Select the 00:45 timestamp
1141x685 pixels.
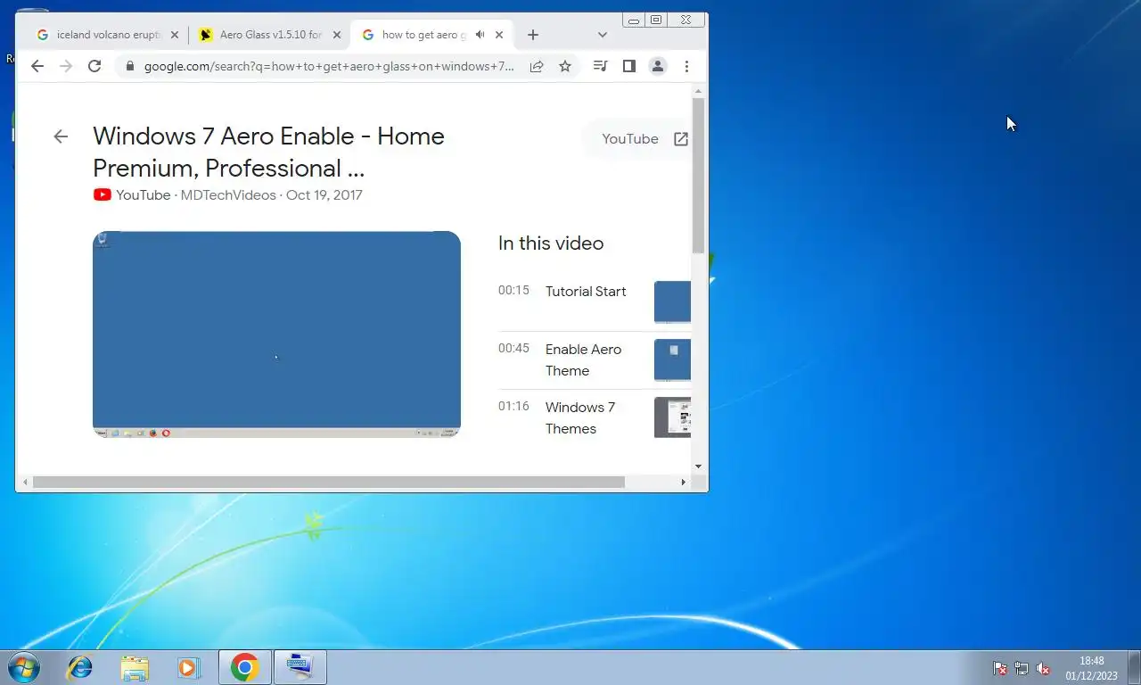(513, 348)
